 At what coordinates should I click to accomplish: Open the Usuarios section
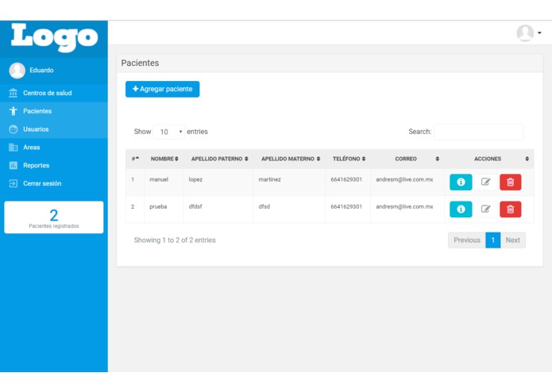coord(54,129)
